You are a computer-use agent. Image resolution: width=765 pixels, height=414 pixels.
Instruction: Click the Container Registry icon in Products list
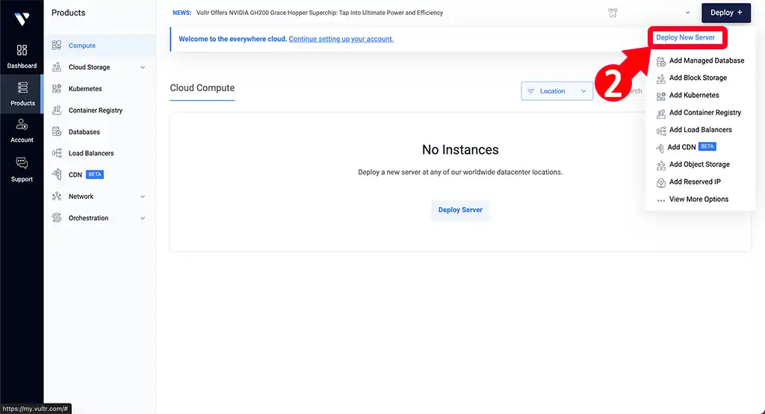tap(57, 110)
